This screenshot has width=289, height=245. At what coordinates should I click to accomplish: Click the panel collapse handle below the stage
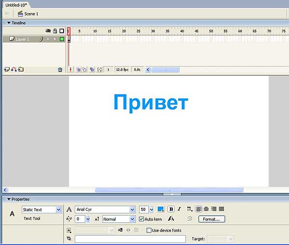[x=172, y=194]
